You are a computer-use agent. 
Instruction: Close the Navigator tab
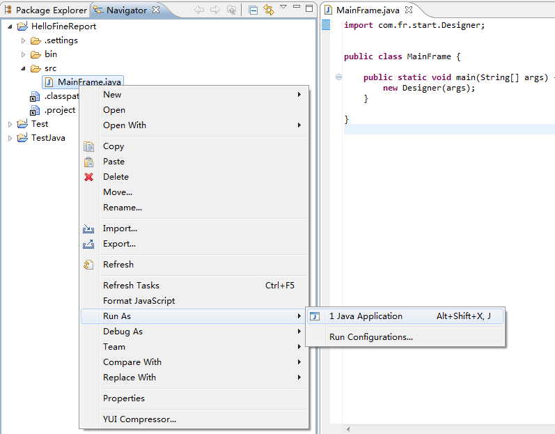156,10
